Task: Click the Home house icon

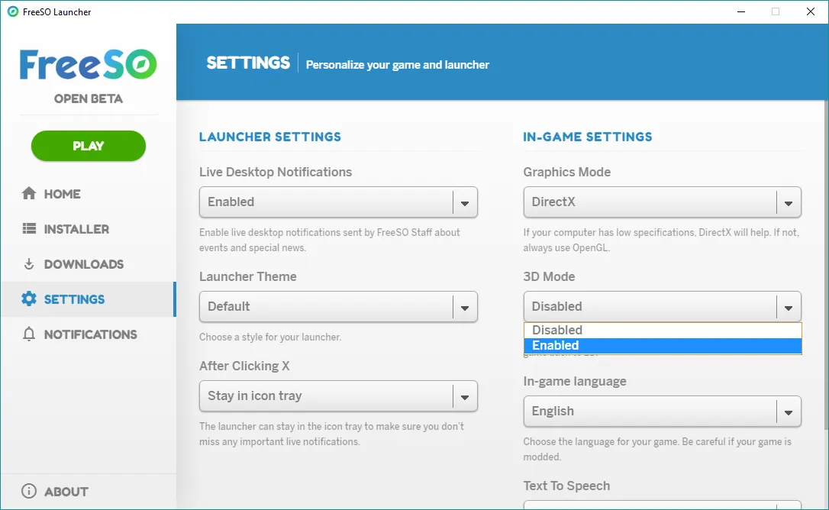Action: [29, 194]
